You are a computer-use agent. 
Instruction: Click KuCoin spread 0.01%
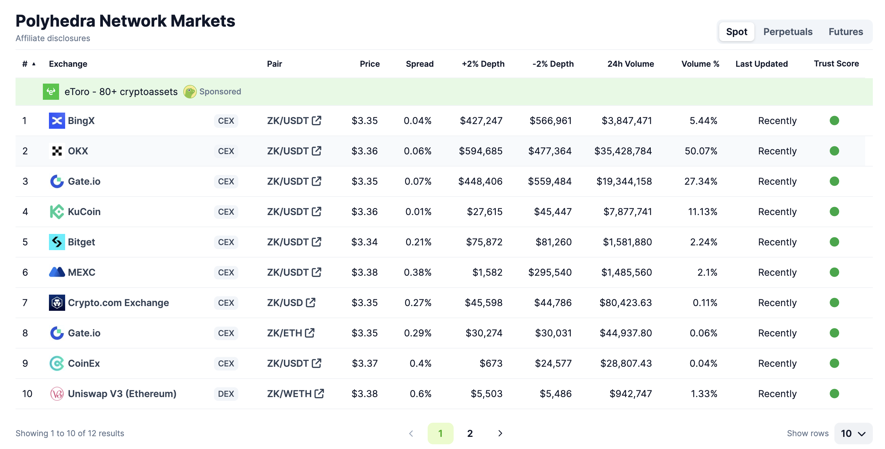coord(418,212)
